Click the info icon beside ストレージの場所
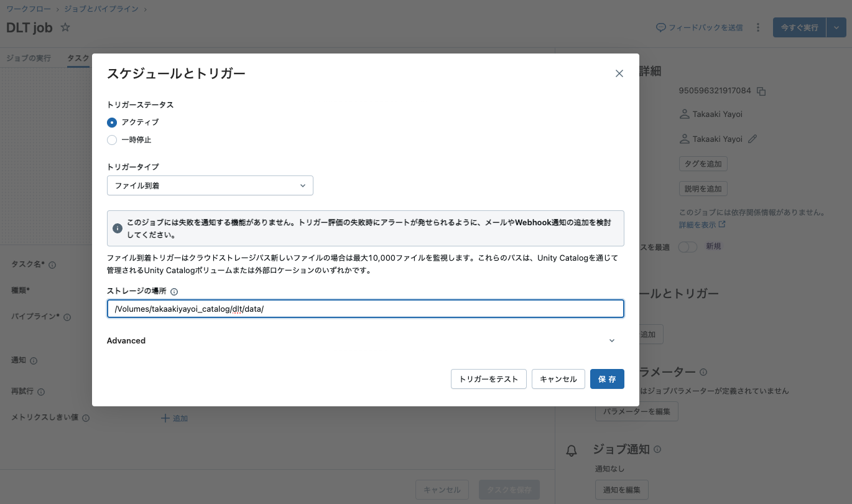Image resolution: width=852 pixels, height=504 pixels. (x=174, y=291)
